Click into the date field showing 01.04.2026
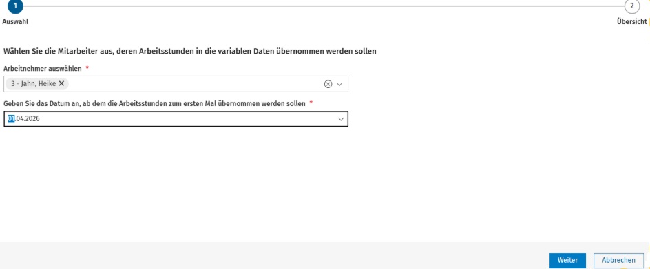The width and height of the screenshot is (650, 269). [x=176, y=119]
